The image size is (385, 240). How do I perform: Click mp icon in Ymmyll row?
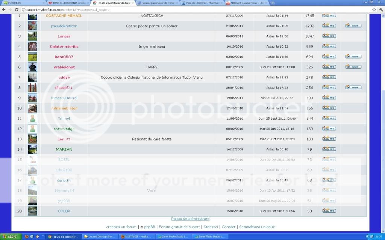point(329,118)
